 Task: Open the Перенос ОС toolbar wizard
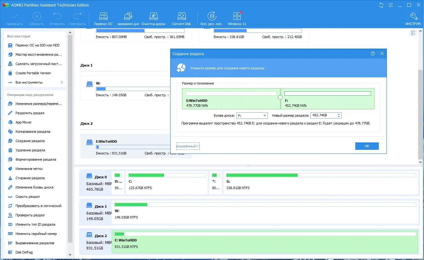[x=103, y=19]
